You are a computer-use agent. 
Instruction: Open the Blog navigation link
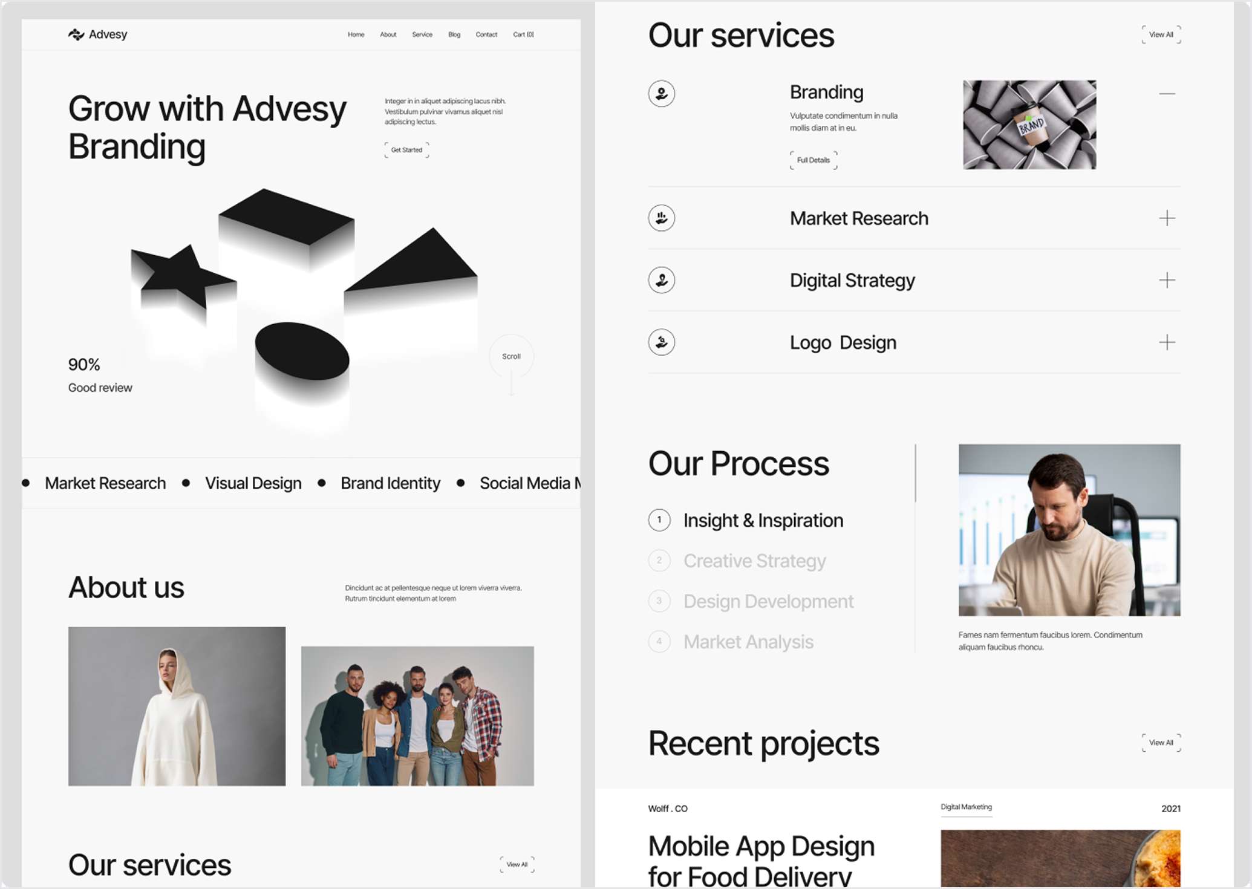pyautogui.click(x=454, y=34)
